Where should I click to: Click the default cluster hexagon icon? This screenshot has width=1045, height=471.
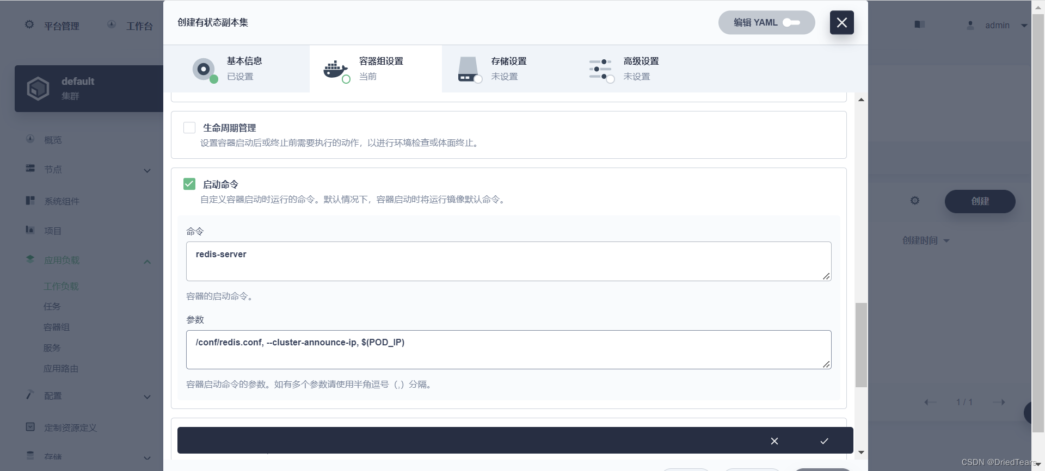38,88
